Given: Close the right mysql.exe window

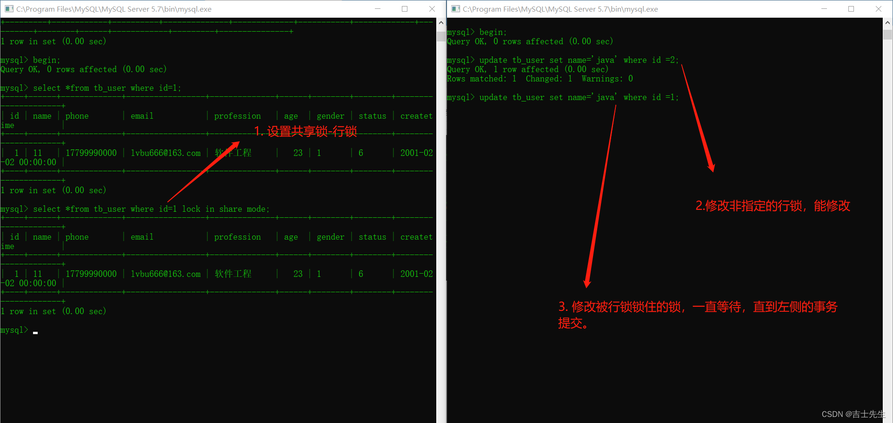Looking at the screenshot, I should click(879, 9).
